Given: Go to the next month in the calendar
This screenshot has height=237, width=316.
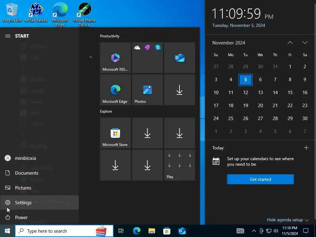Looking at the screenshot, I should tap(305, 43).
